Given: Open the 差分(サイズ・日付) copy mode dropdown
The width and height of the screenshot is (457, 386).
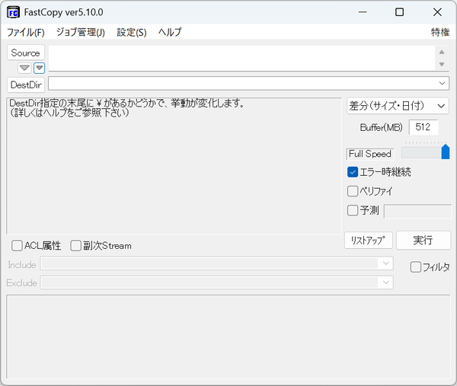Looking at the screenshot, I should click(398, 106).
